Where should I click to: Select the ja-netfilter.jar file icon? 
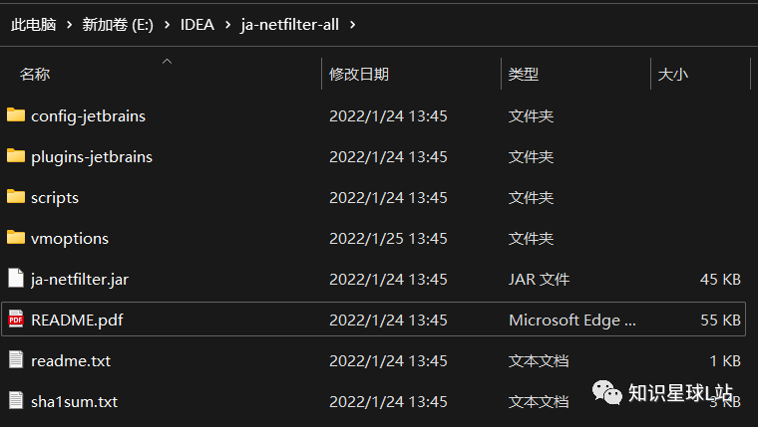(x=16, y=278)
